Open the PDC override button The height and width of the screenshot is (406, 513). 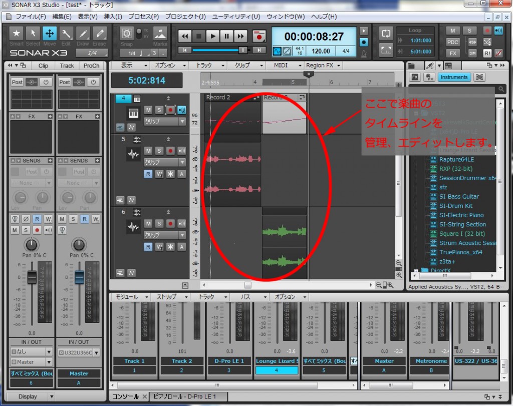coord(453,42)
